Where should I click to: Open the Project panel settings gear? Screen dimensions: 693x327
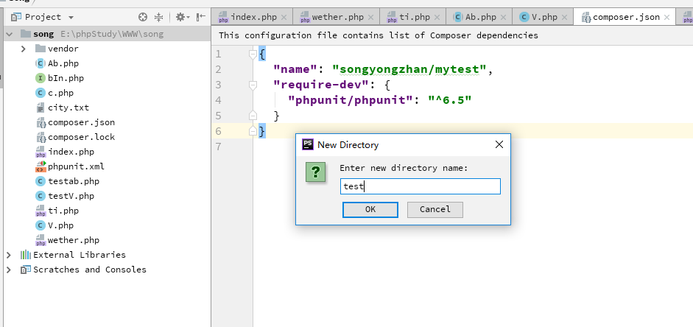coord(179,17)
